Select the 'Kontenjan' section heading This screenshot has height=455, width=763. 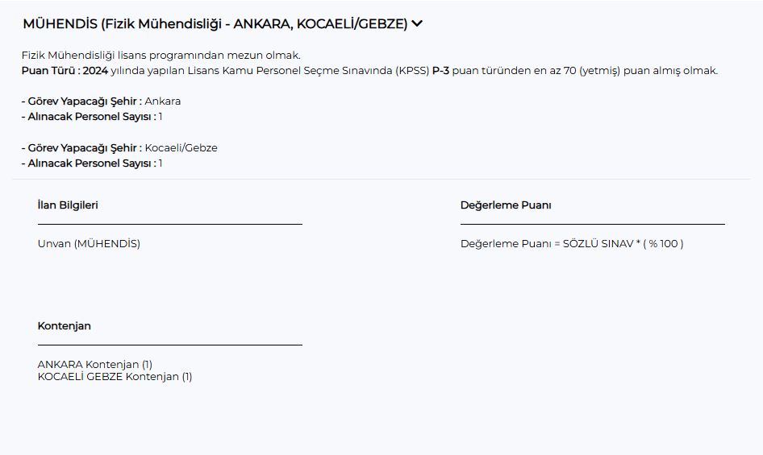point(65,326)
